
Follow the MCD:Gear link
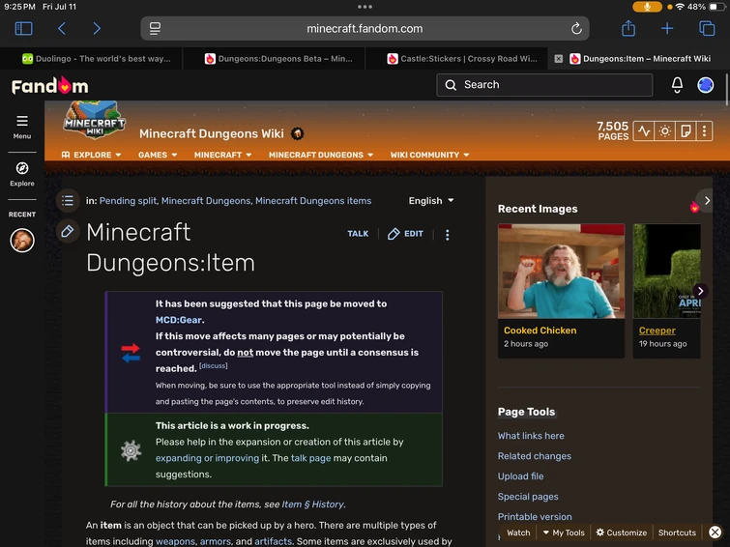[178, 320]
